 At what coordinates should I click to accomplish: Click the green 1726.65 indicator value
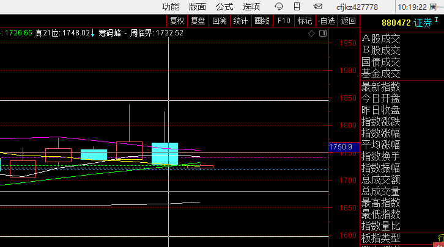(18, 33)
